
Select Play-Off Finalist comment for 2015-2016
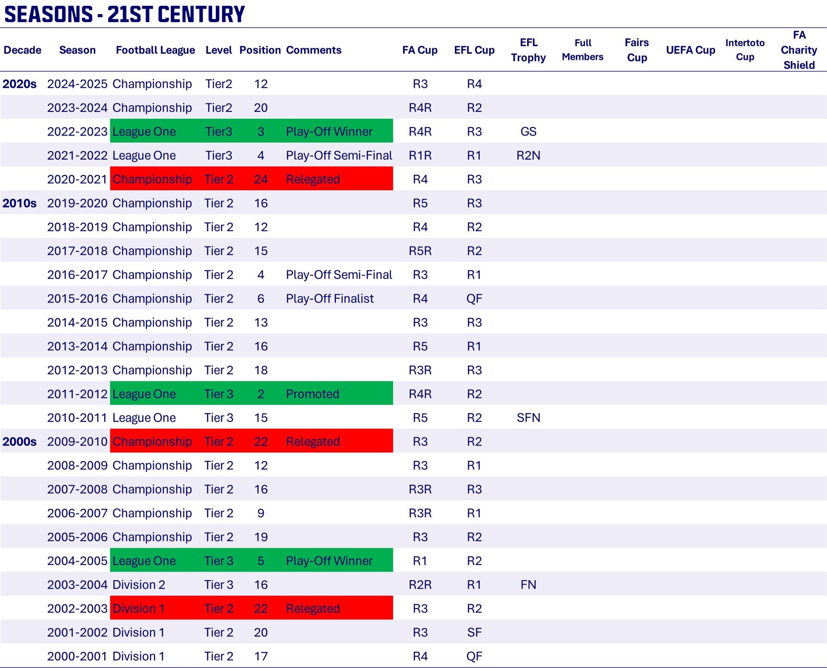coord(330,298)
